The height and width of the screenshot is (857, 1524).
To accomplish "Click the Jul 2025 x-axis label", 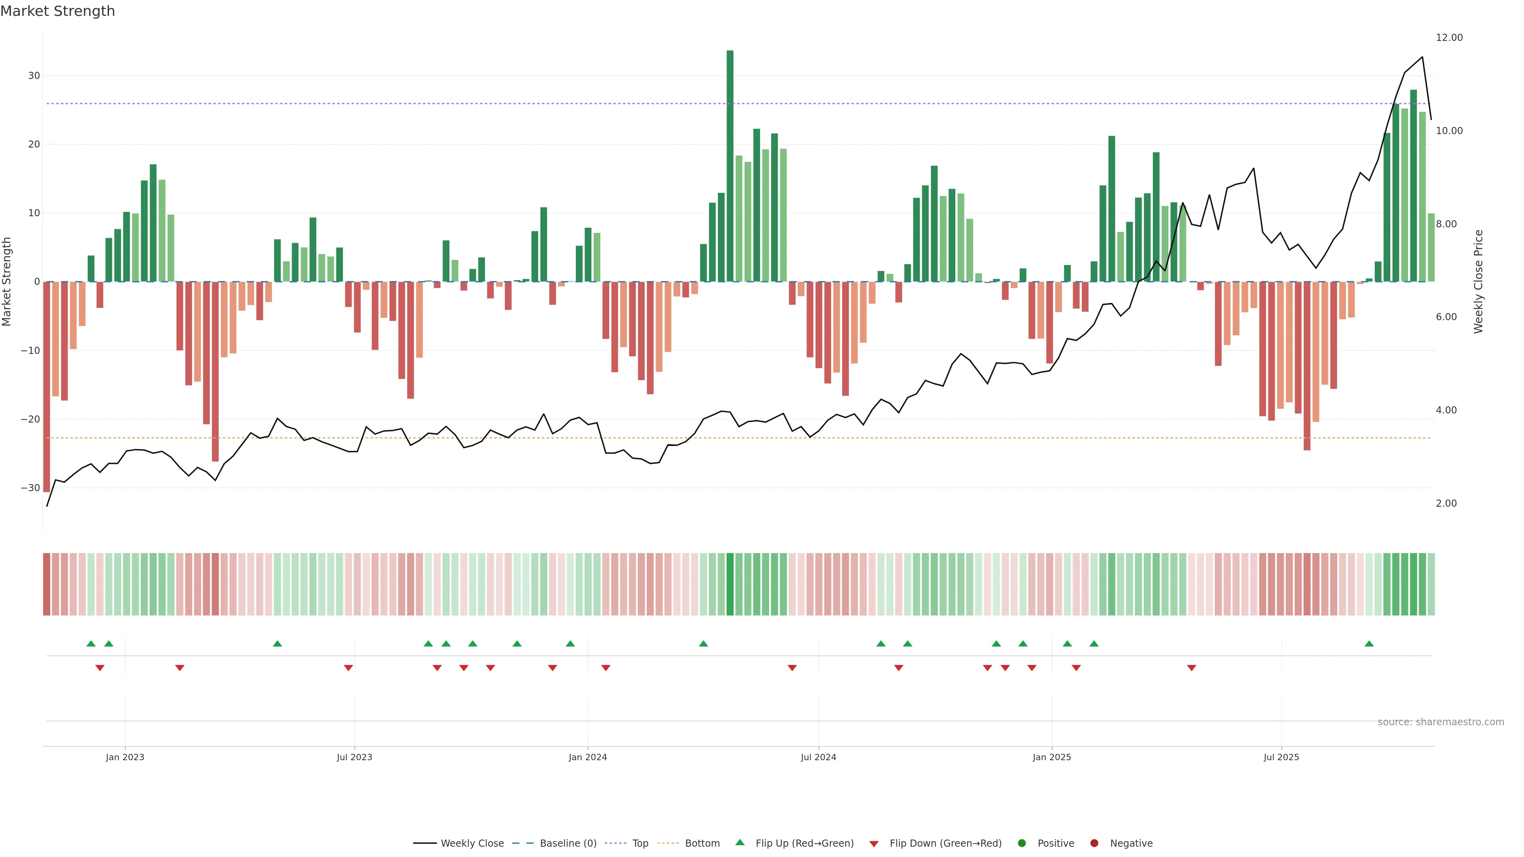I will click(x=1281, y=757).
